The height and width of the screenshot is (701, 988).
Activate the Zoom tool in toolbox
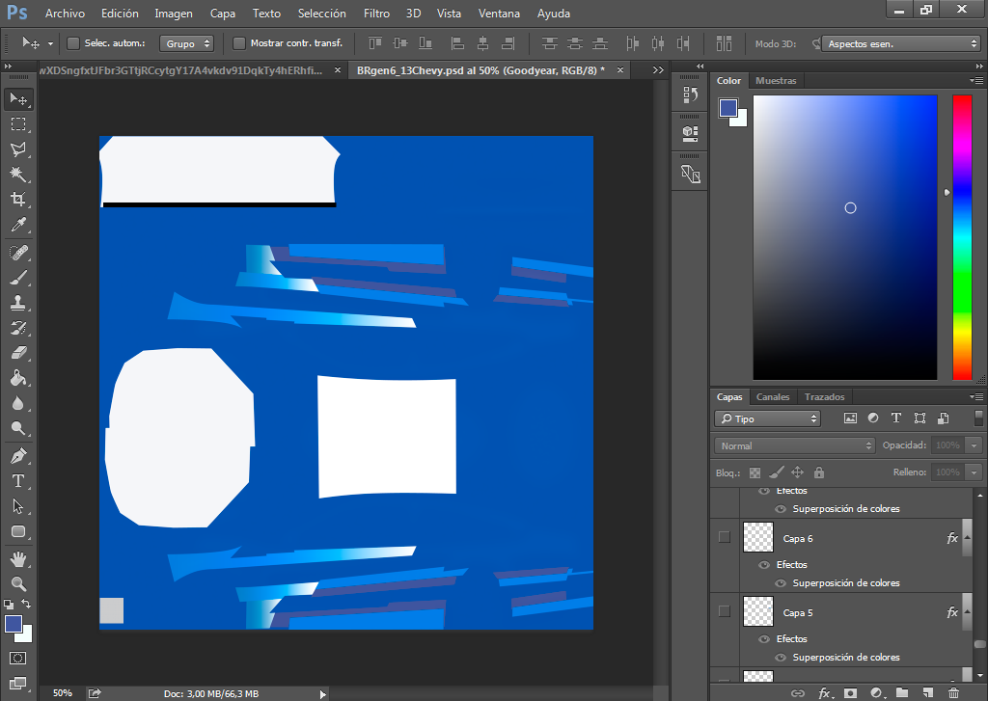(x=18, y=584)
